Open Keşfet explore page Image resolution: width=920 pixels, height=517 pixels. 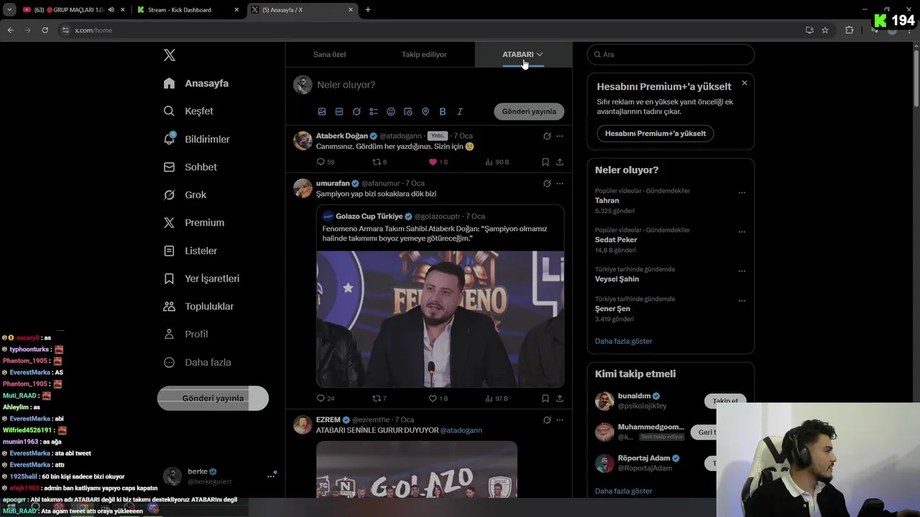(x=188, y=111)
